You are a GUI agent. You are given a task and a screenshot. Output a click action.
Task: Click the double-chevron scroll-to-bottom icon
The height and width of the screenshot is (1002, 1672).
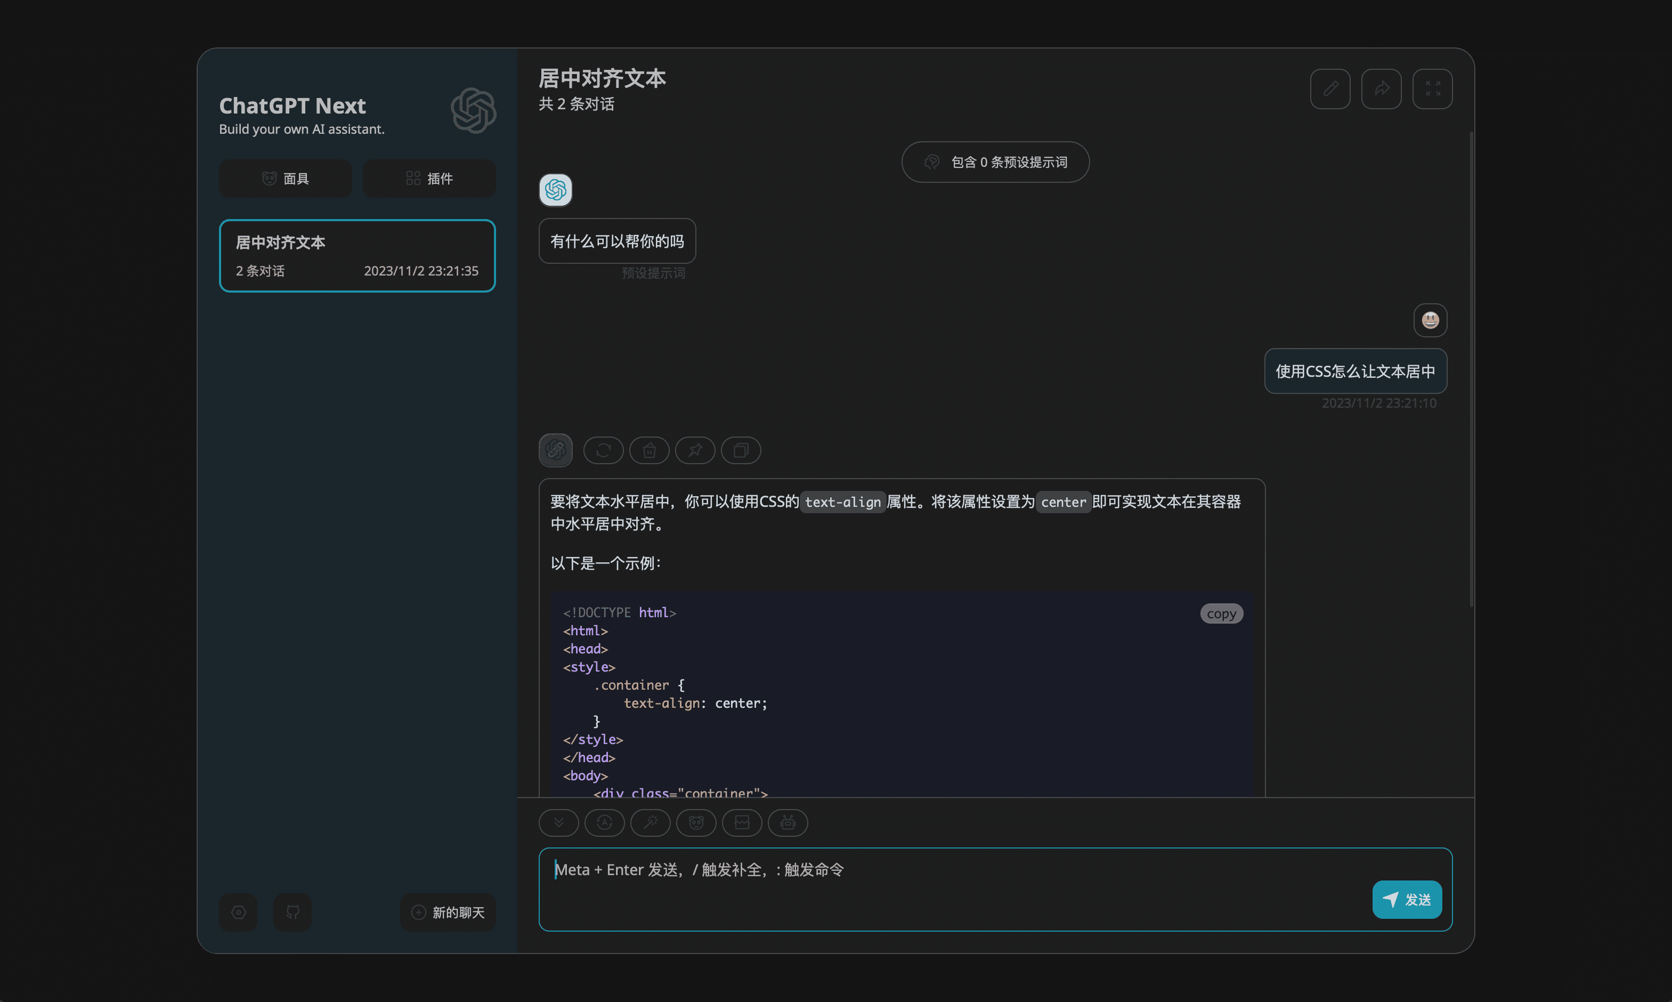(558, 822)
